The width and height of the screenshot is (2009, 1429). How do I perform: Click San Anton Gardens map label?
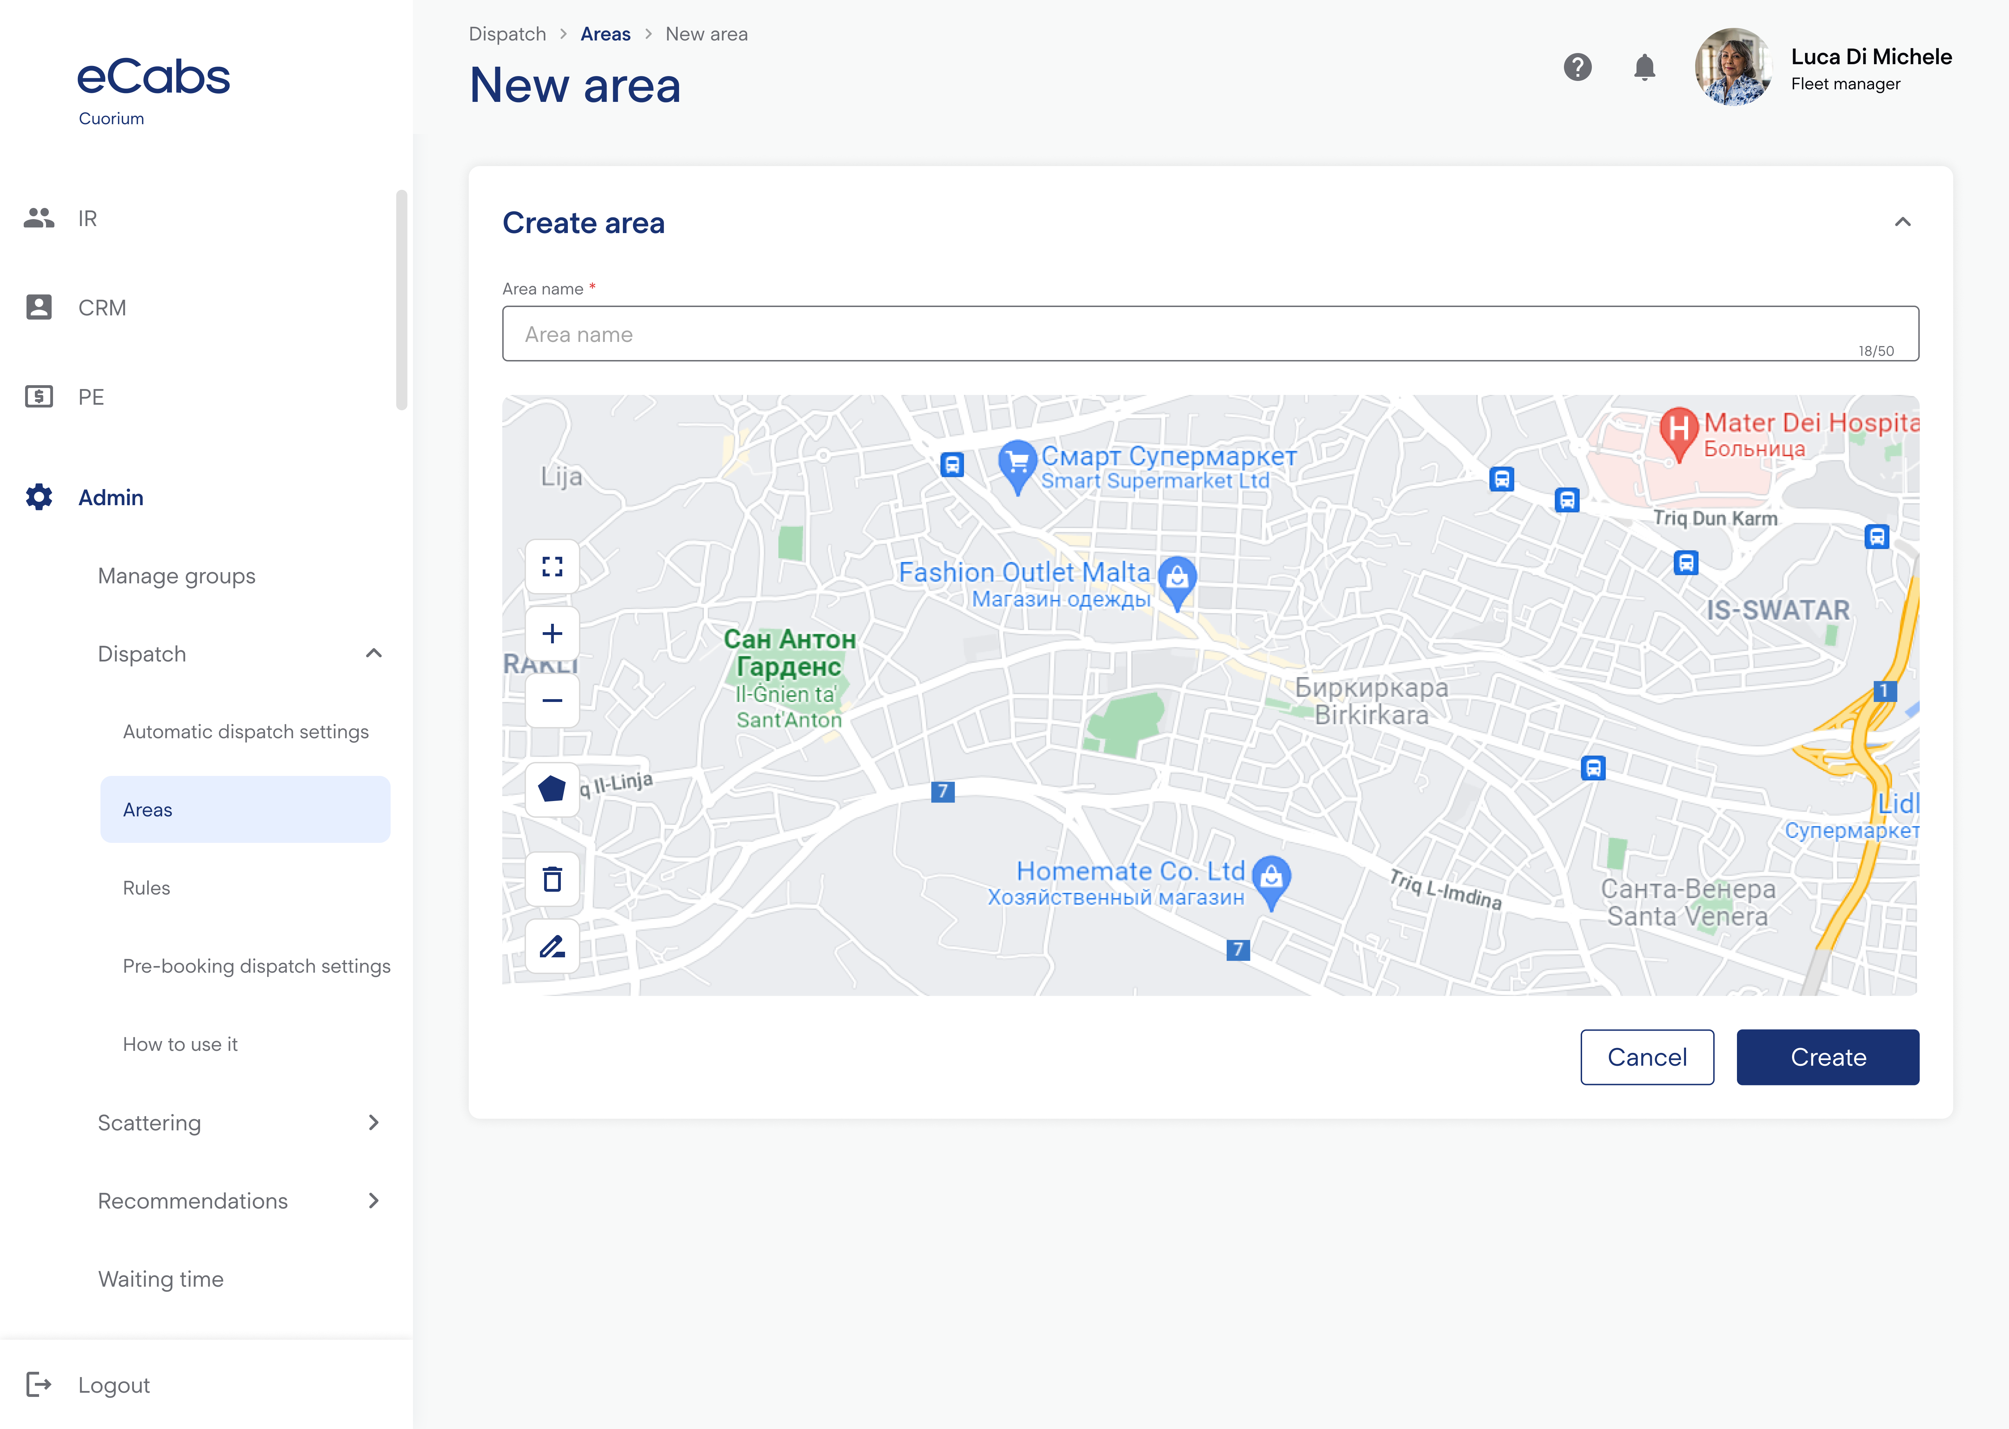(789, 679)
